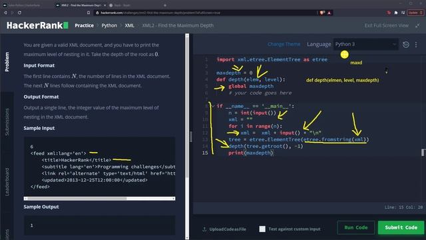The width and height of the screenshot is (426, 240).
Task: Click the '<updated>2013-12-25T12:00:00</updated>' line
Action: pos(95,180)
